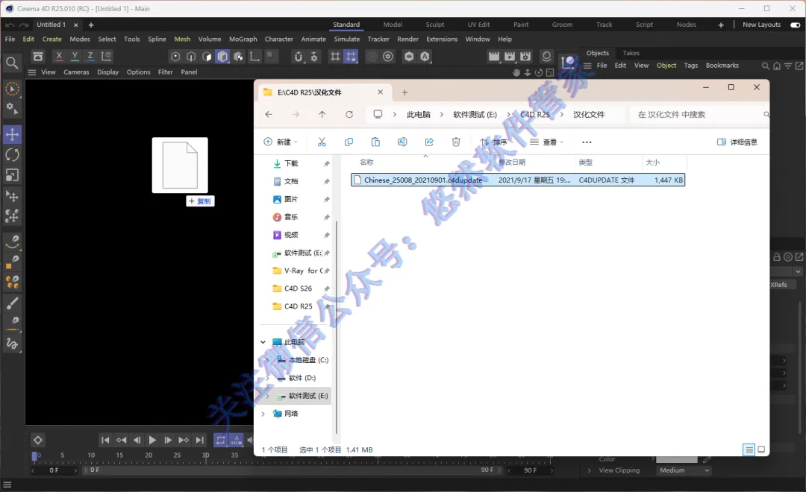Open the 查看 view dropdown
The image size is (806, 492).
(x=547, y=142)
